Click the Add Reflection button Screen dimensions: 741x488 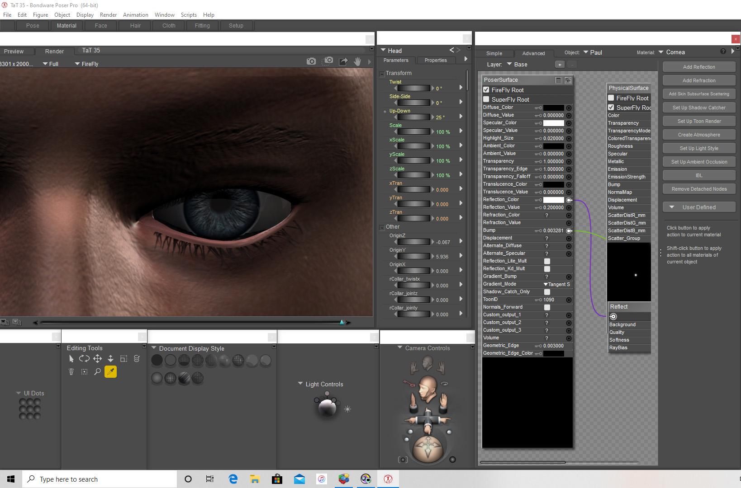point(699,67)
